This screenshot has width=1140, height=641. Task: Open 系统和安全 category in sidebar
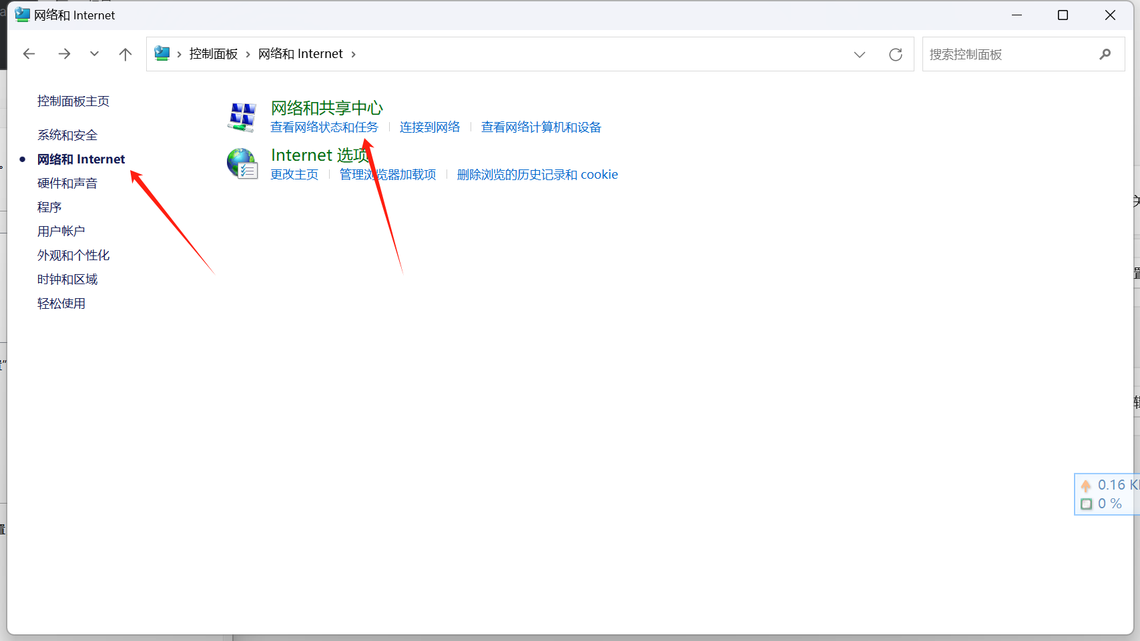tap(67, 135)
